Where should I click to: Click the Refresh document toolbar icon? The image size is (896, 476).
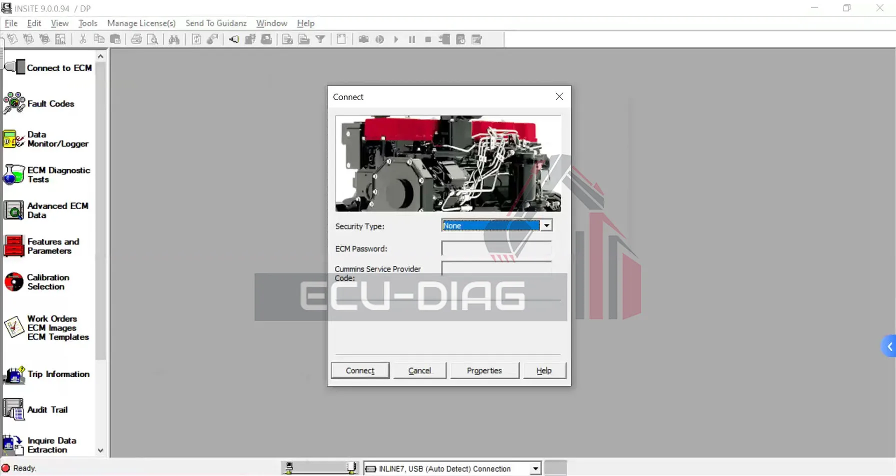[196, 39]
